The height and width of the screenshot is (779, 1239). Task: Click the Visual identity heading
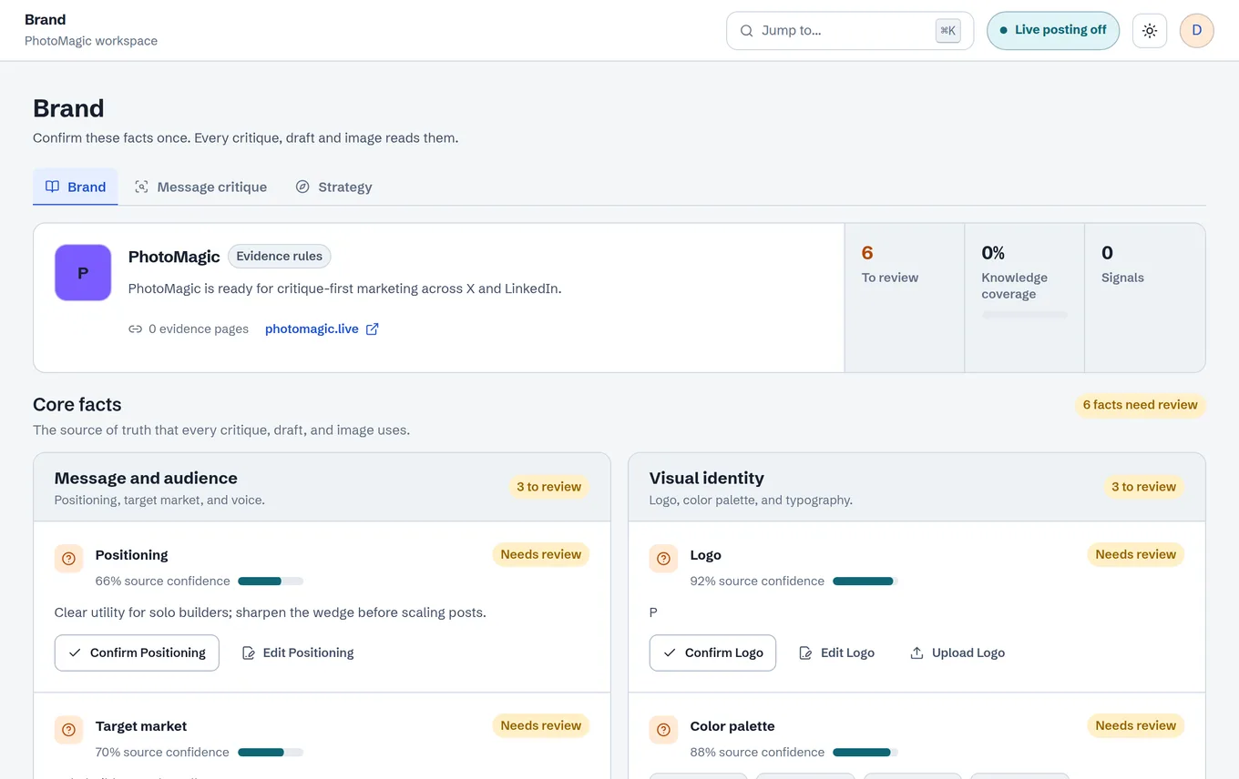[x=706, y=478]
